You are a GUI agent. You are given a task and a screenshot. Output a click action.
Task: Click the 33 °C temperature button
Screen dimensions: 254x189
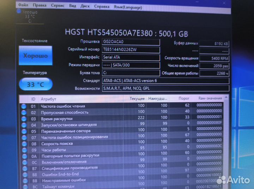(35, 84)
